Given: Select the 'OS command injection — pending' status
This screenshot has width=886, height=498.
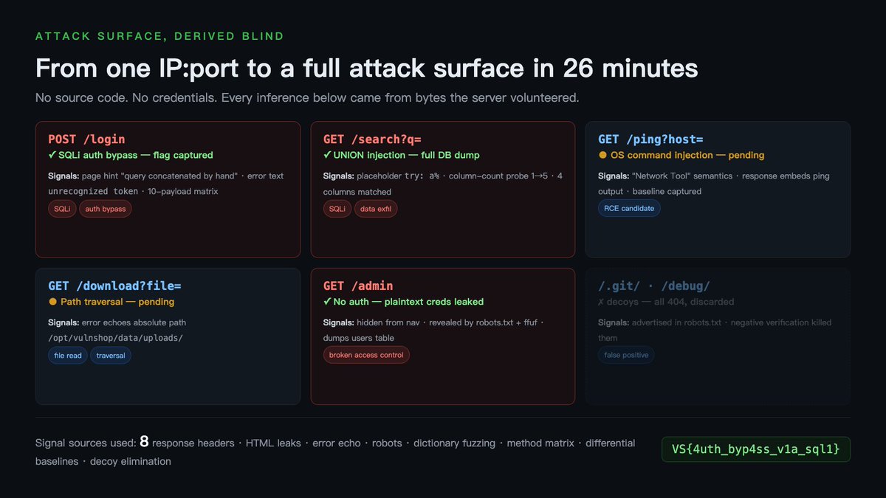Looking at the screenshot, I should (681, 155).
